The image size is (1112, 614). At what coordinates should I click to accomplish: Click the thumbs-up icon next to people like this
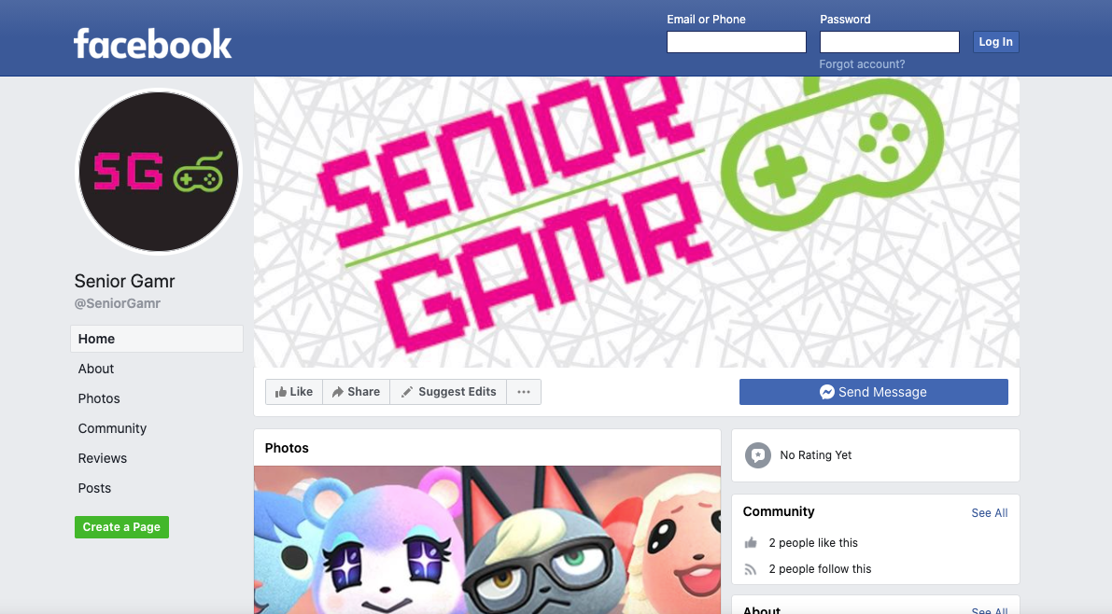pos(751,543)
